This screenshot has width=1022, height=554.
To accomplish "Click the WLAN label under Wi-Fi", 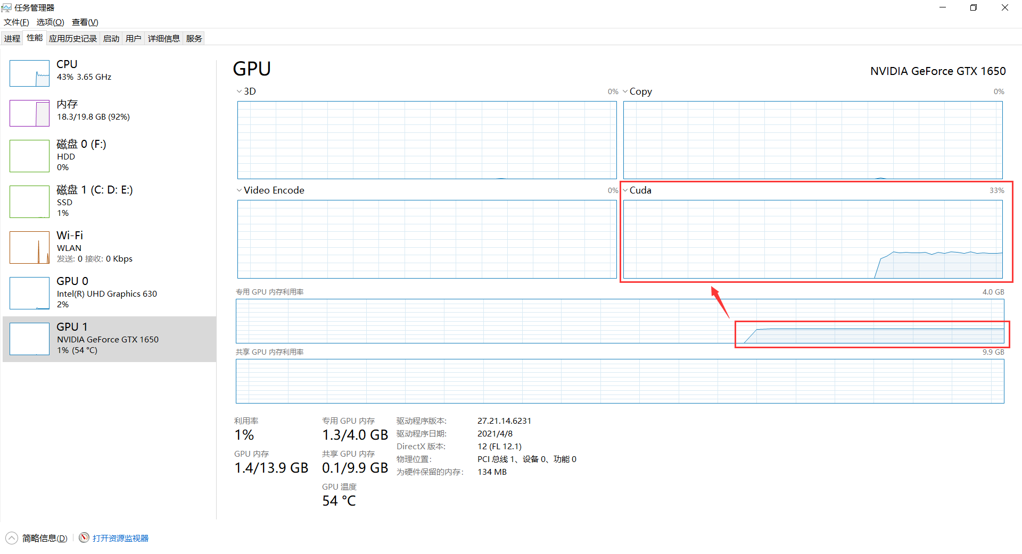I will (x=69, y=248).
